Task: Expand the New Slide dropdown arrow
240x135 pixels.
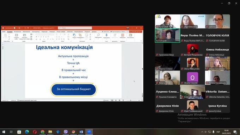Action: coord(18,39)
